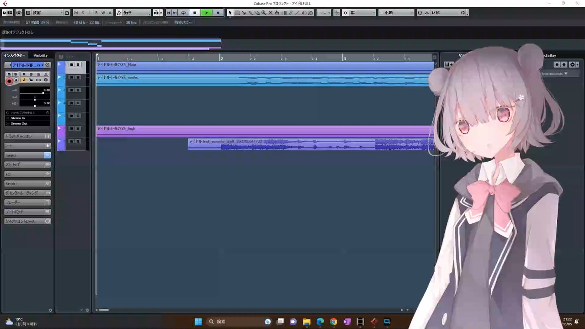This screenshot has width=585, height=329.
Task: Select the Erase tool in the toolbar
Action: [x=257, y=13]
